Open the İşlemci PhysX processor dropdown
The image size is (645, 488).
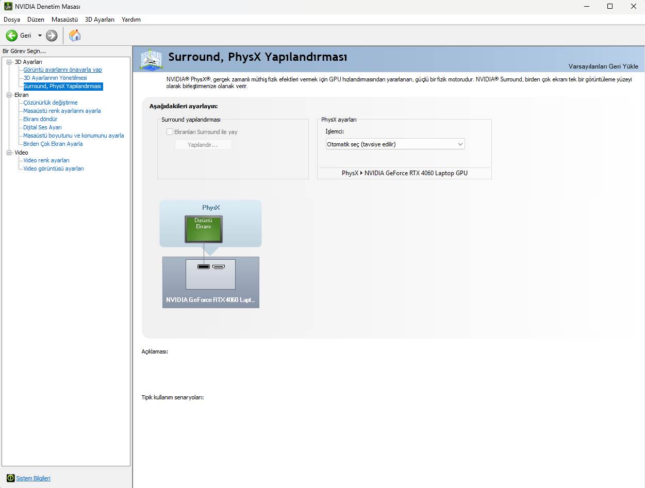click(395, 144)
